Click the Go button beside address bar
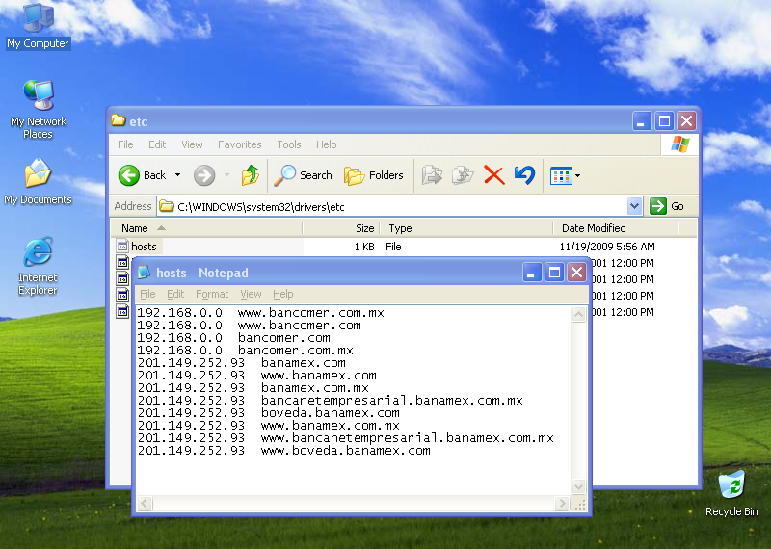 [667, 206]
